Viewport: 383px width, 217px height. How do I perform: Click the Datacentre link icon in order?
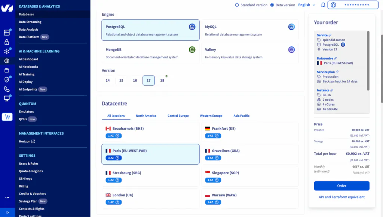[335, 58]
